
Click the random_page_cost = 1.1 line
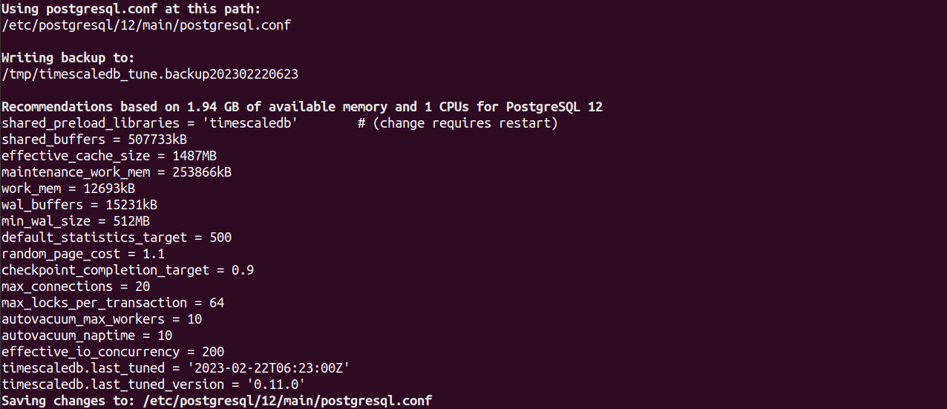(83, 254)
